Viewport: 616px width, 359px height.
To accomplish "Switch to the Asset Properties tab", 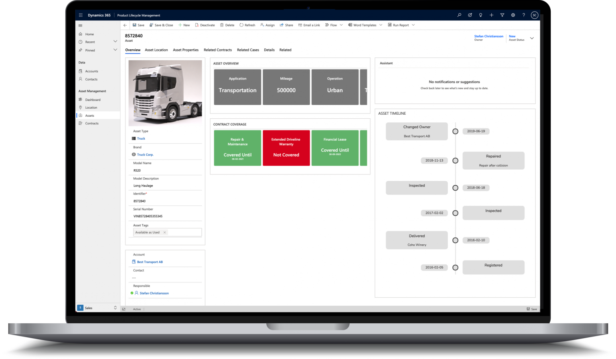I will (x=186, y=50).
